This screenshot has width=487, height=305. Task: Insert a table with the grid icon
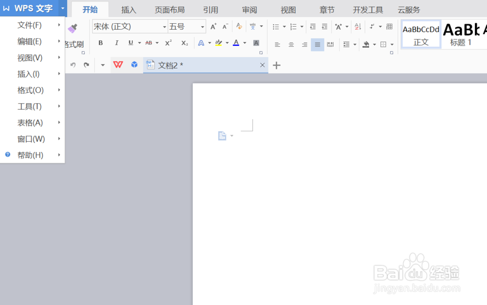[390, 27]
